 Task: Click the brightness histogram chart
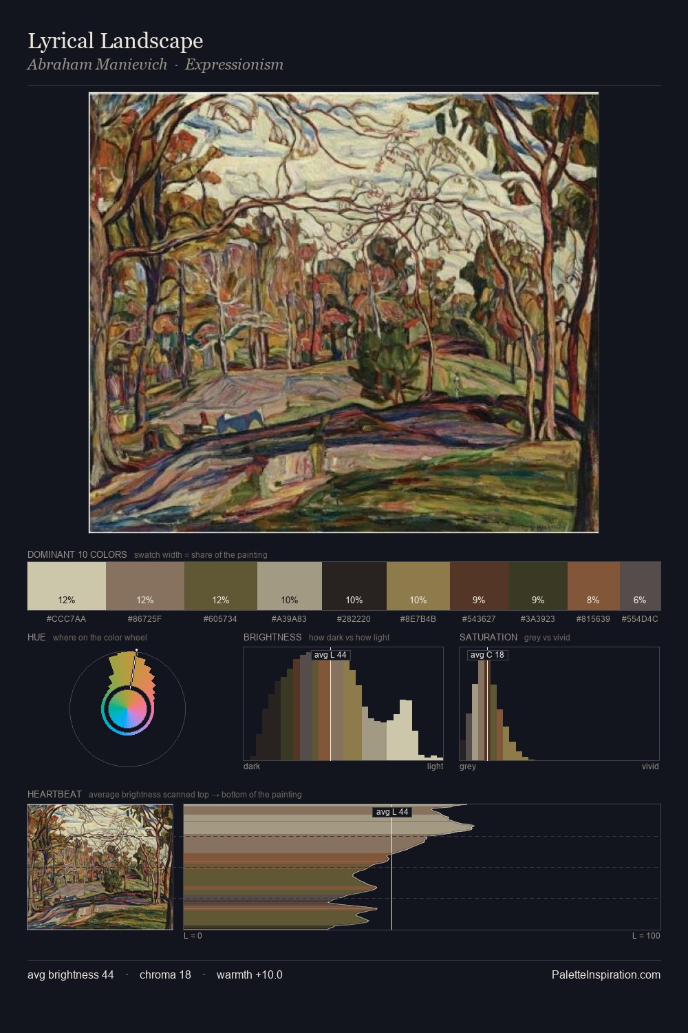tap(343, 704)
